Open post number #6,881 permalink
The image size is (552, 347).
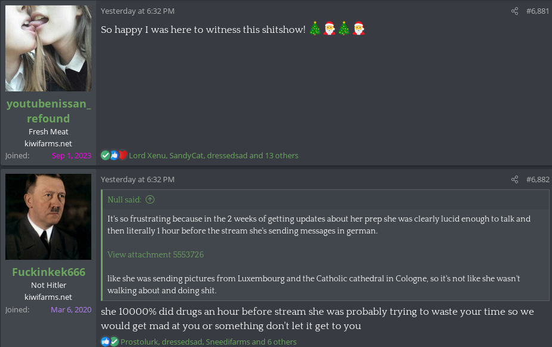pyautogui.click(x=538, y=11)
